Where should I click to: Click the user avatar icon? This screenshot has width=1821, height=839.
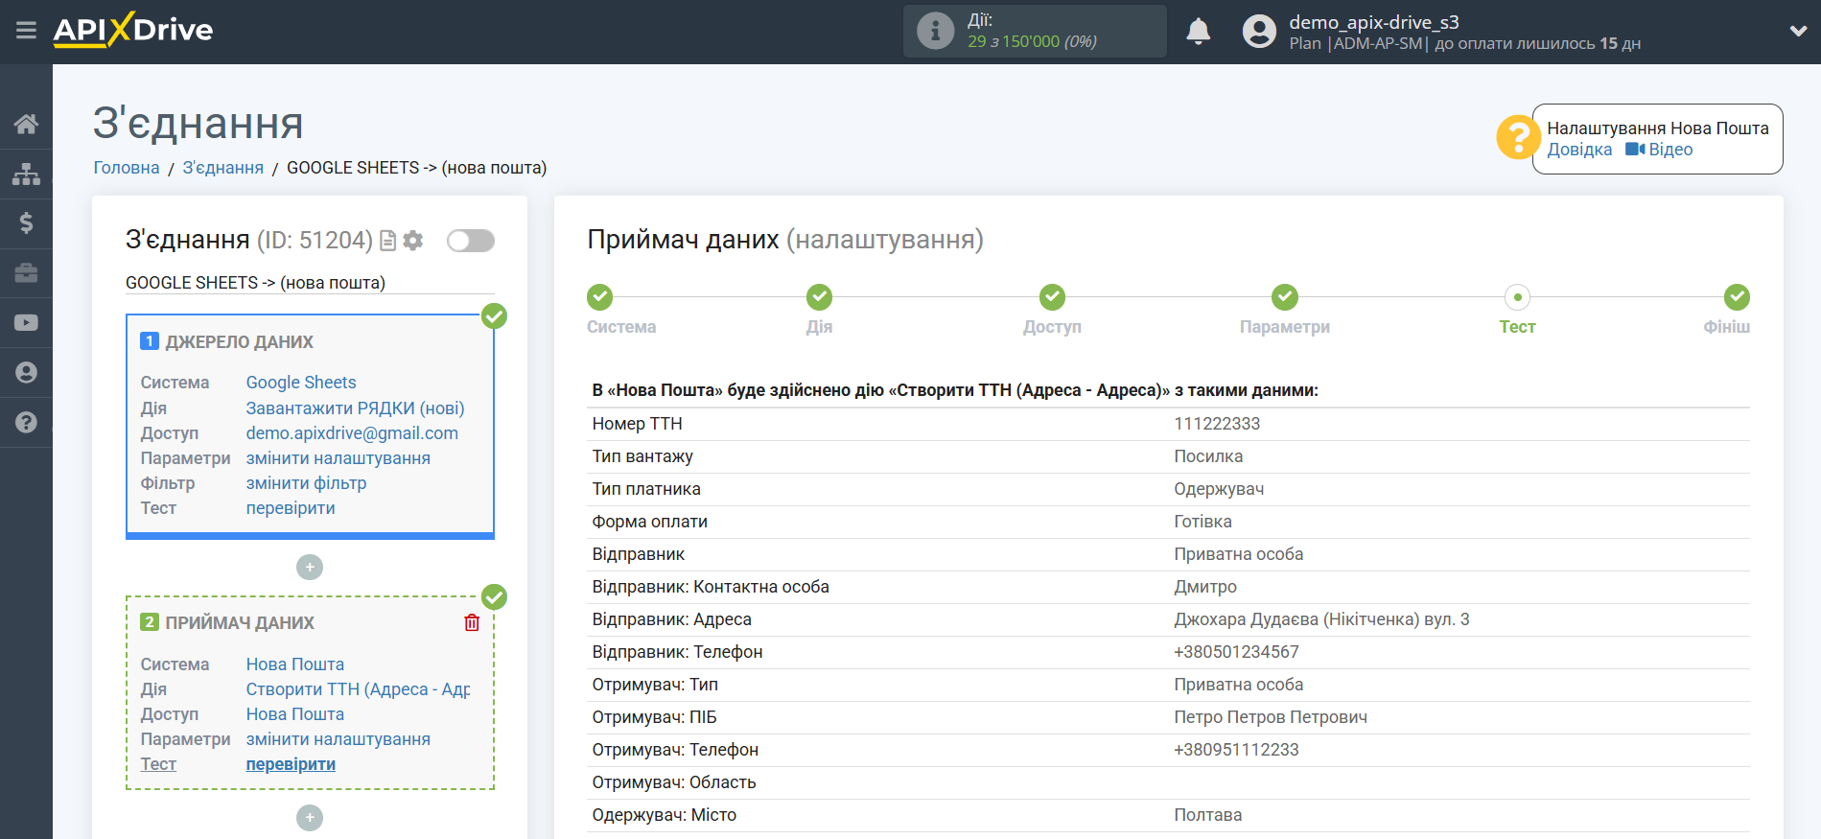tap(1259, 32)
